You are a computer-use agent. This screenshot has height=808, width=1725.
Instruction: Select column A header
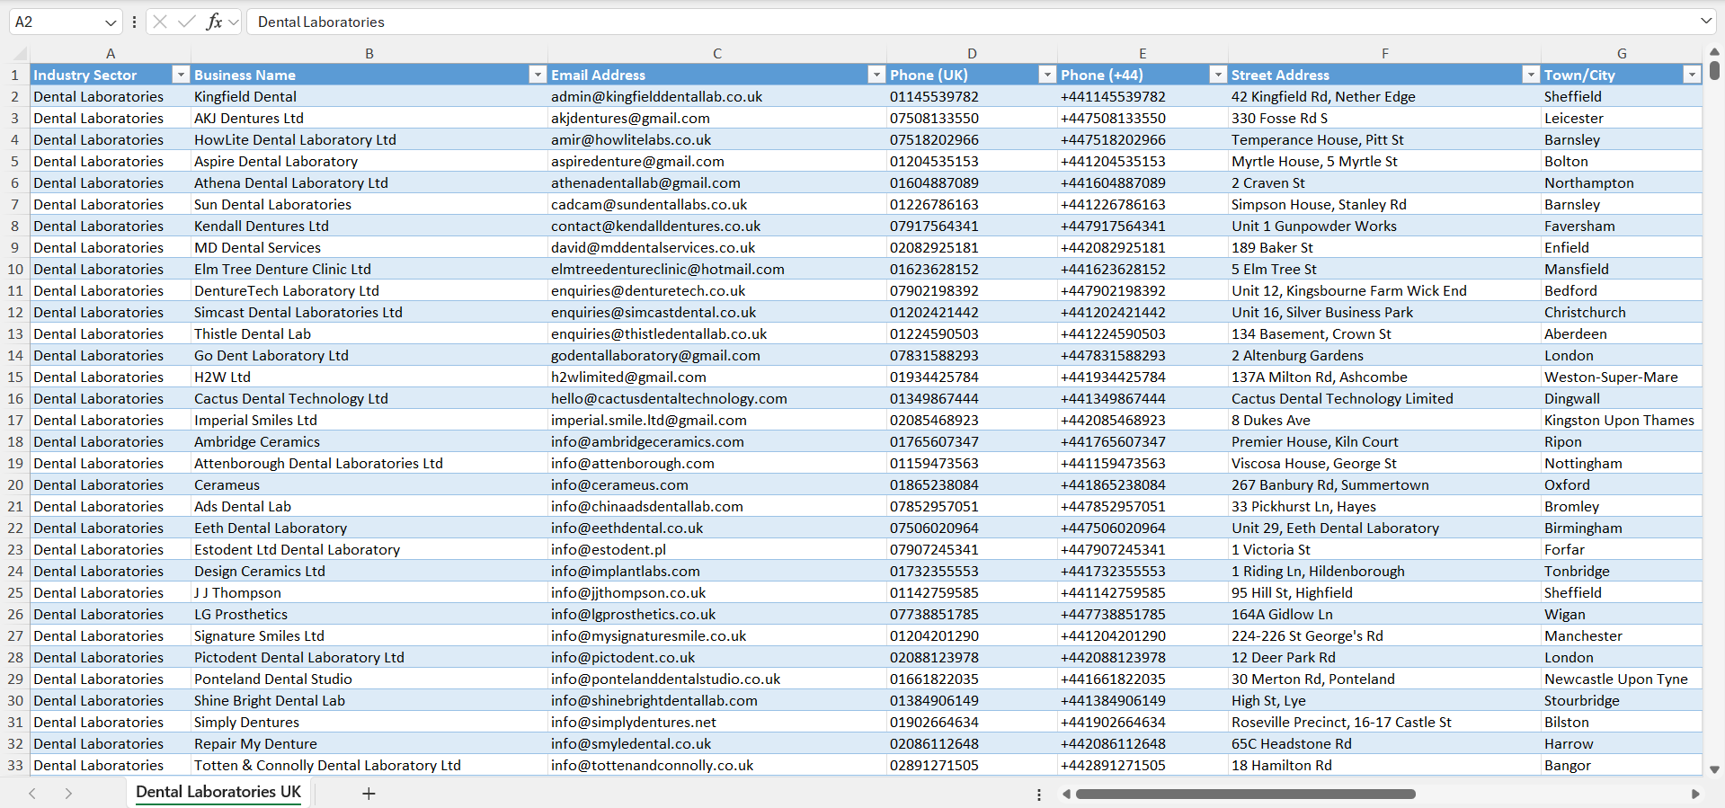[111, 54]
